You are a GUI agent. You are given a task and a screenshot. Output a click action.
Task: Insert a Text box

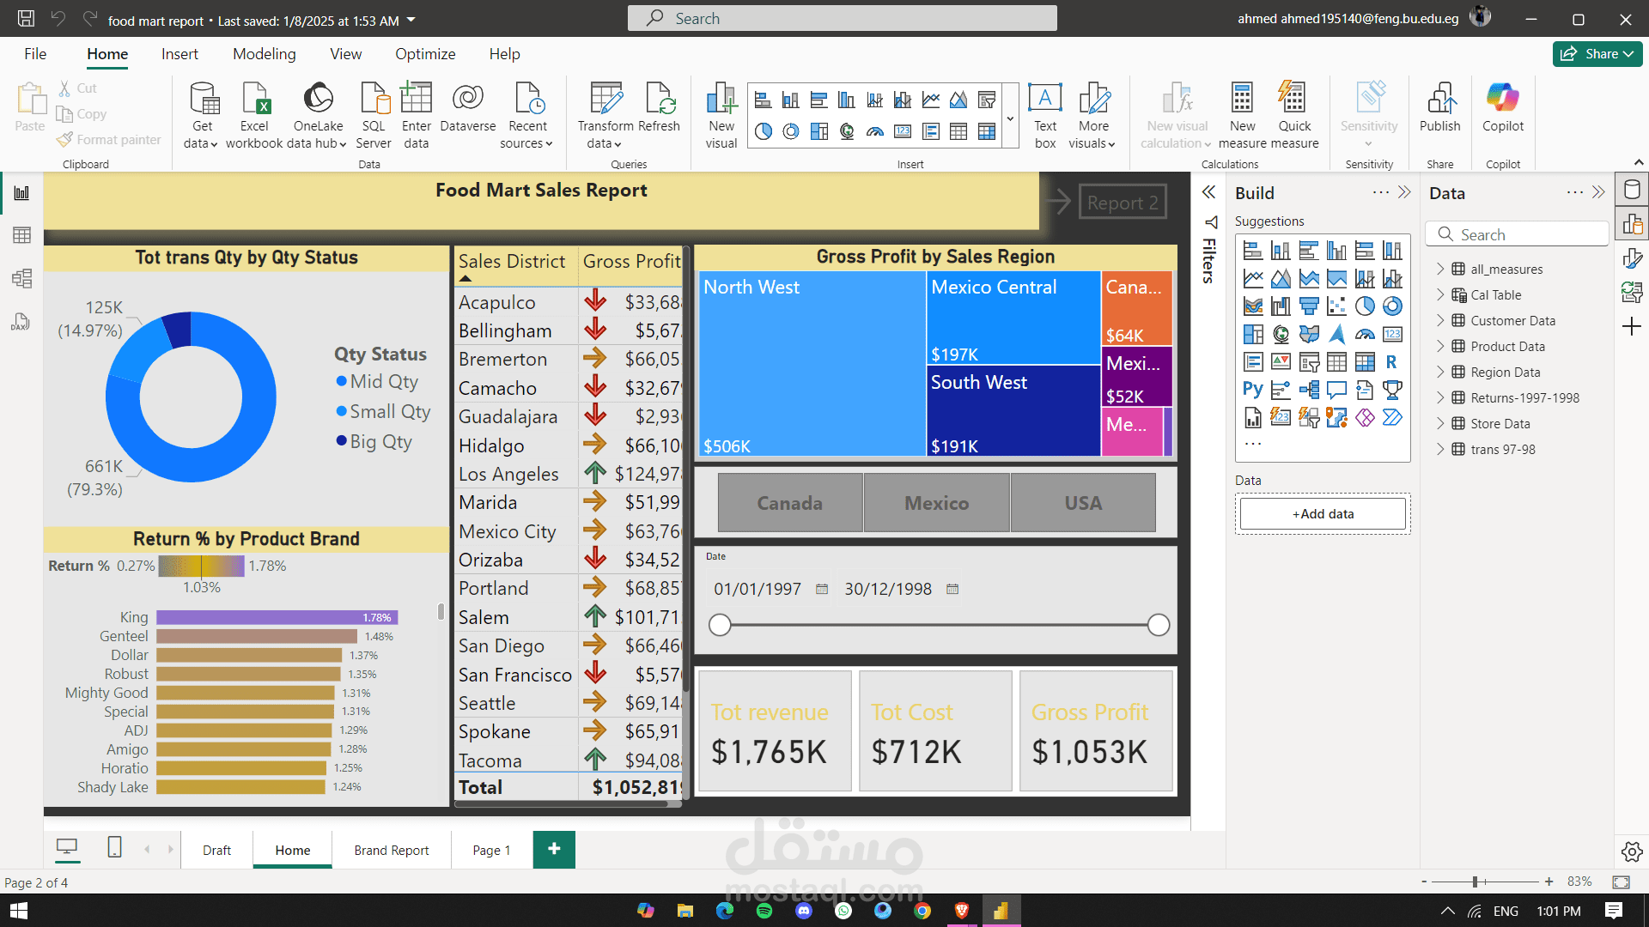click(1045, 116)
